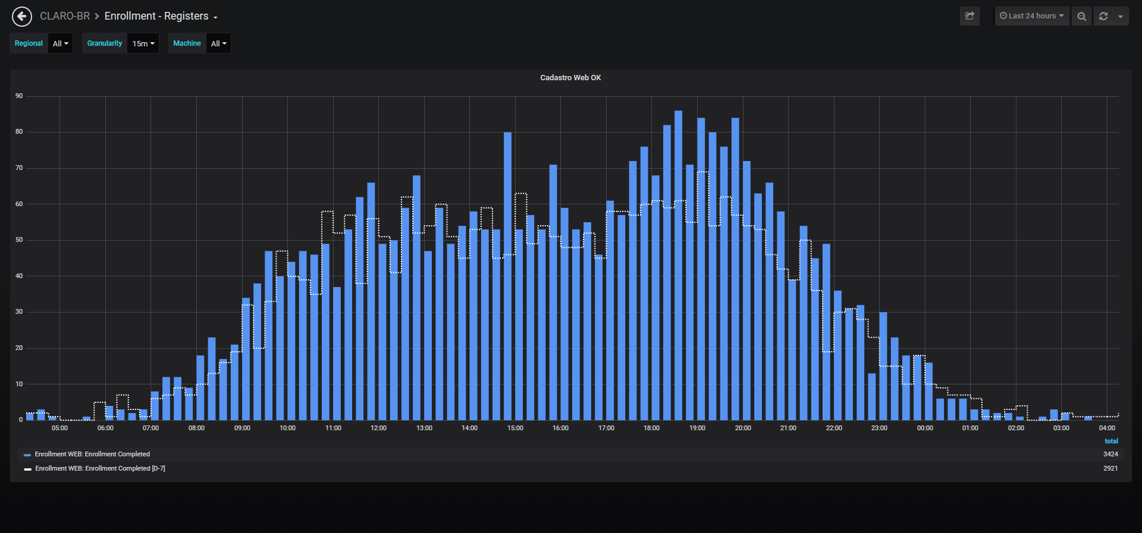Viewport: 1142px width, 533px height.
Task: Click the 3424 total value
Action: 1110,454
